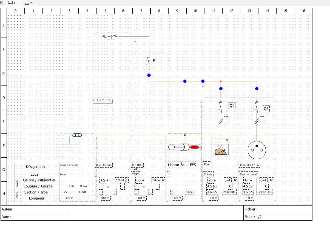Image resolution: width=330 pixels, height=228 pixels.
Task: Select the 'Four' designation text field
Action: point(207,164)
